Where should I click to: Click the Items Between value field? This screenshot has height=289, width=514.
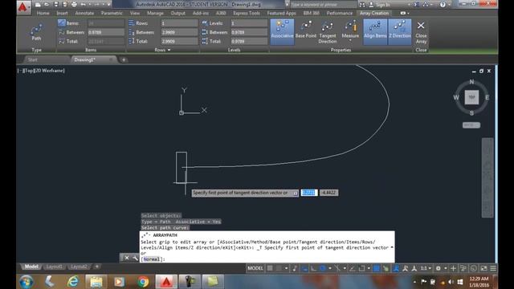pos(106,32)
